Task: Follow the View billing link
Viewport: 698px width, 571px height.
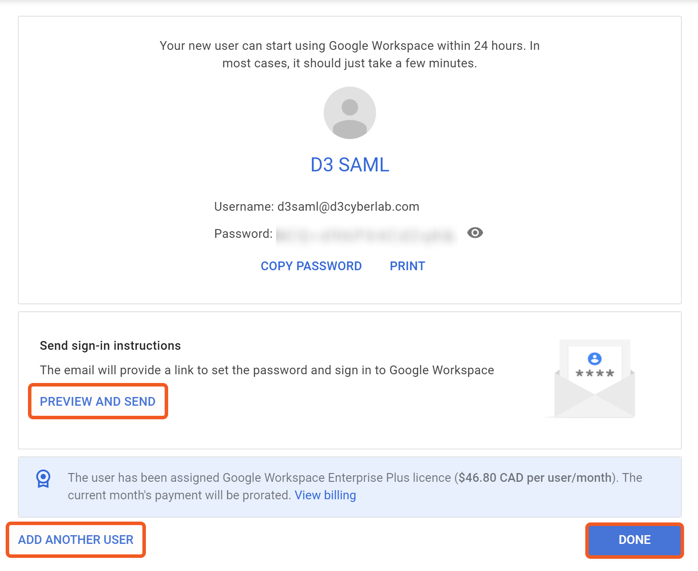Action: [325, 495]
